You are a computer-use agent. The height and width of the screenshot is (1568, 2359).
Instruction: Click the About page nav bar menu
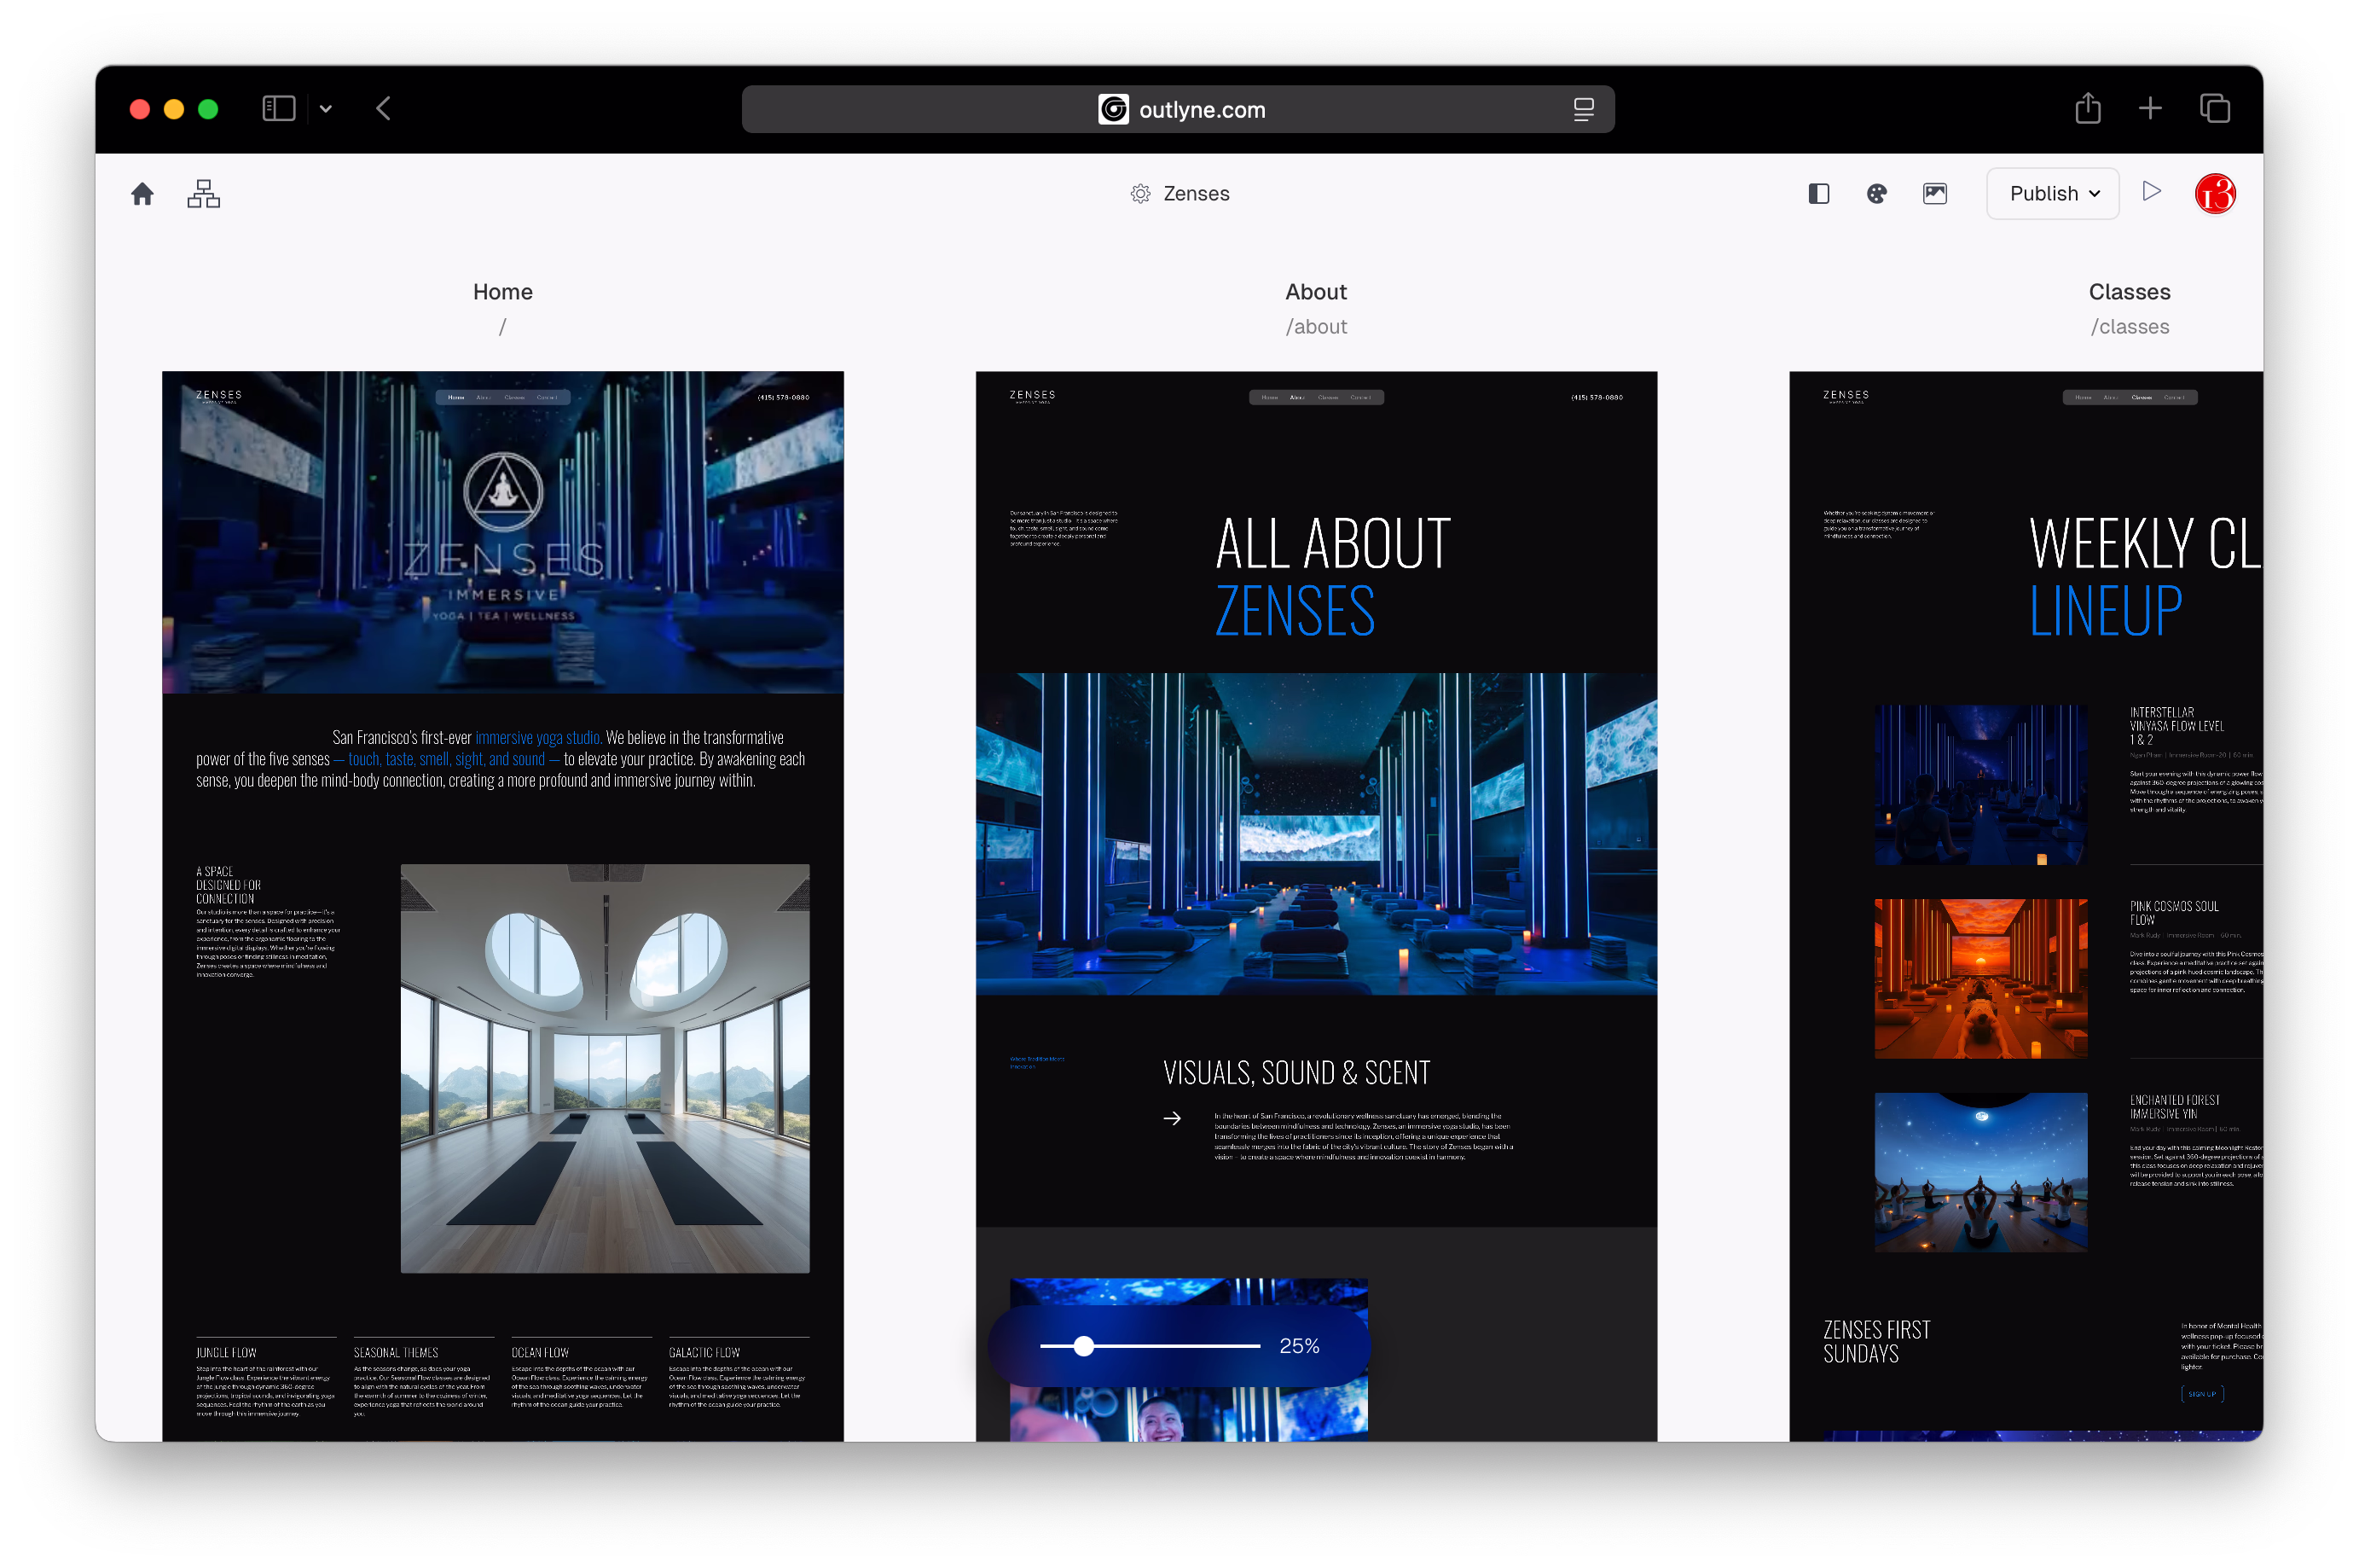click(1315, 397)
